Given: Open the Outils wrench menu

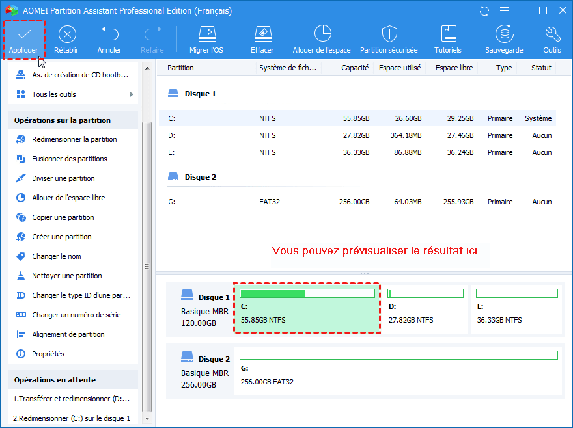Looking at the screenshot, I should click(552, 40).
